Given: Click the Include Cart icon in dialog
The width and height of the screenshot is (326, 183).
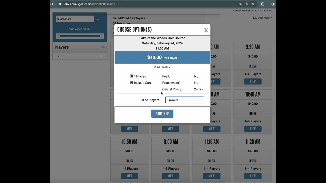Looking at the screenshot, I should [x=131, y=83].
